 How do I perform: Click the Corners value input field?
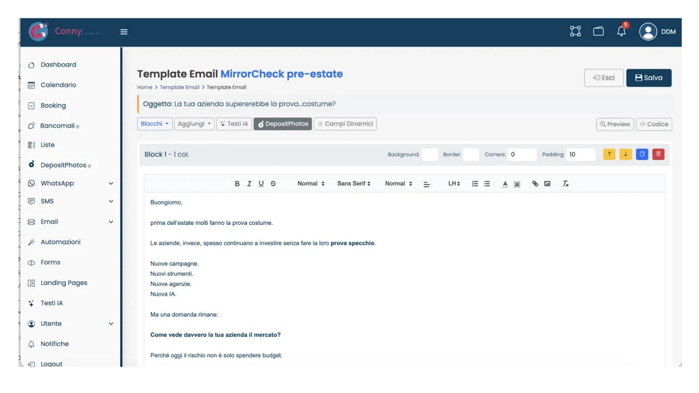pyautogui.click(x=522, y=155)
